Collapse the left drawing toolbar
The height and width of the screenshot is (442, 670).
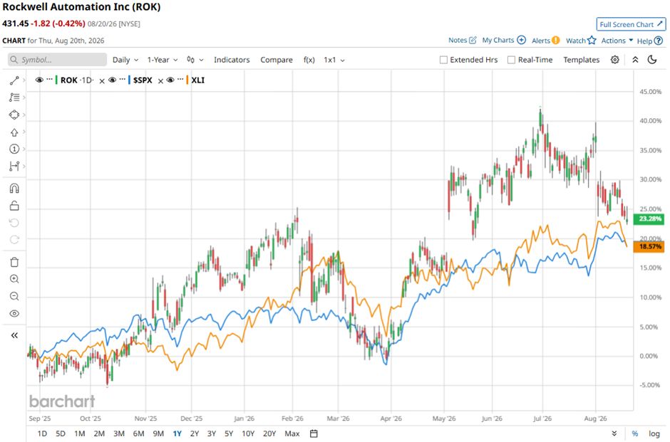click(14, 335)
